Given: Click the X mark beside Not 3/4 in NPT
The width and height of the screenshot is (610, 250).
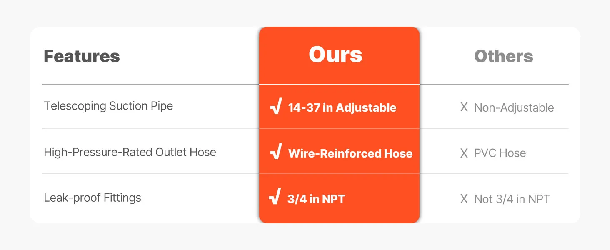Looking at the screenshot, I should (464, 199).
